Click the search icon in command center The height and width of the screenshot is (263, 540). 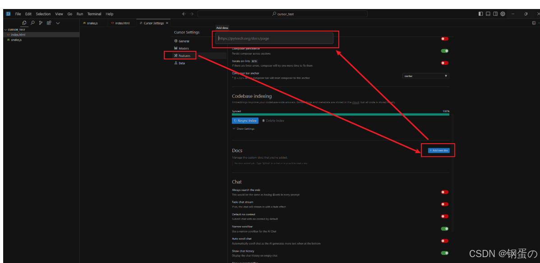274,14
